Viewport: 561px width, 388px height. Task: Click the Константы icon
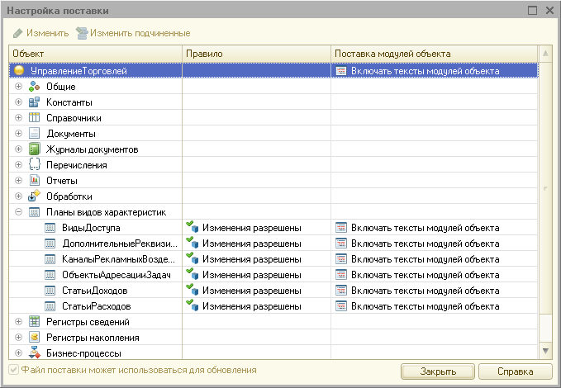(x=35, y=102)
